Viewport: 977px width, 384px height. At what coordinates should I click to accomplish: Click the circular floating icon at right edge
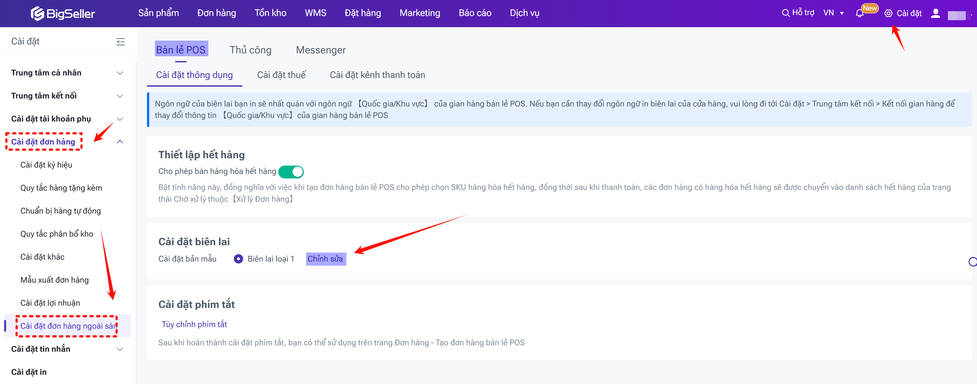tap(973, 262)
